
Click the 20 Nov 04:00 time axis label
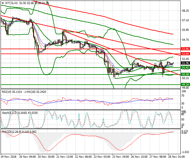28,157
